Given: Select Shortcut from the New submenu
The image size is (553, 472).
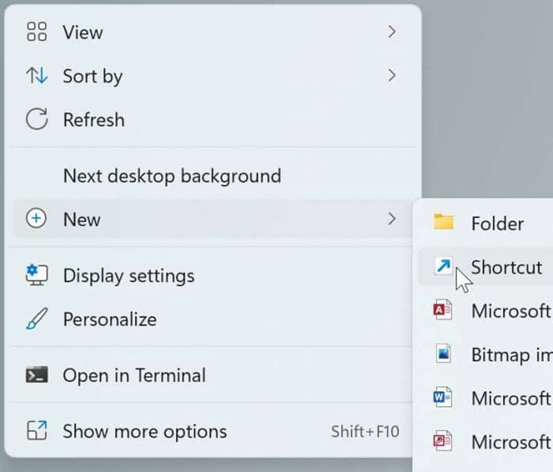Looking at the screenshot, I should [506, 267].
